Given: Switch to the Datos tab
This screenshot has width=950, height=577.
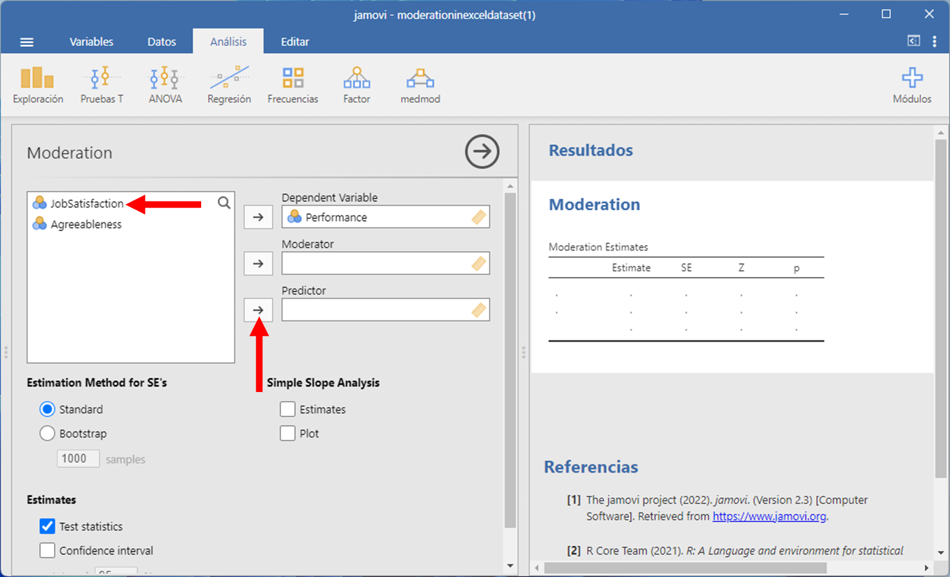Looking at the screenshot, I should [x=161, y=42].
